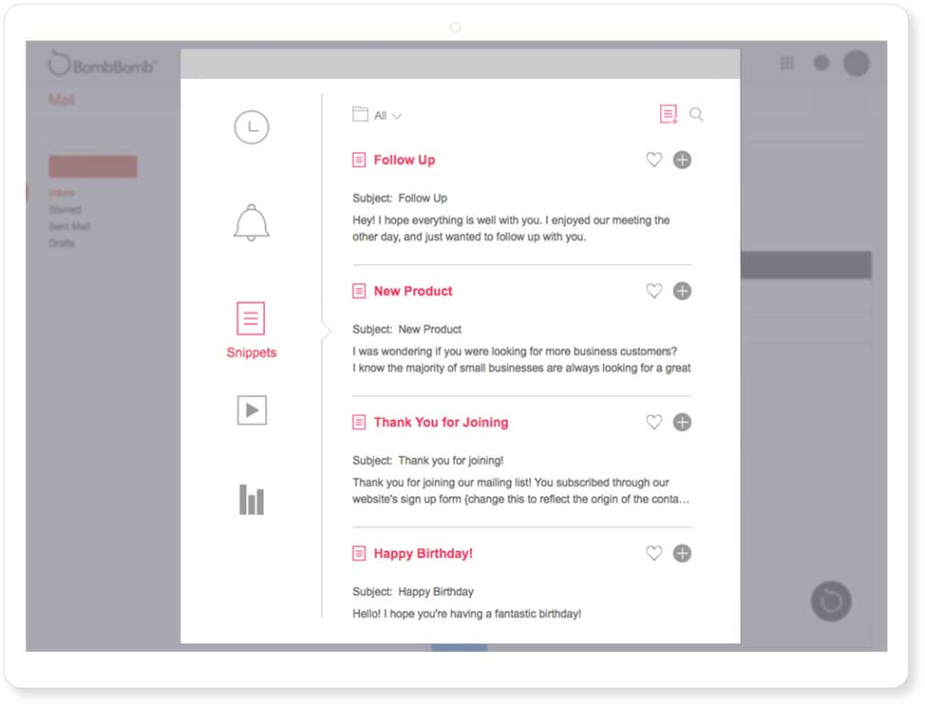Image resolution: width=925 pixels, height=705 pixels.
Task: Click the red compose button in sidebar
Action: pos(92,166)
